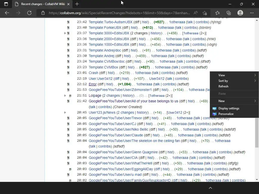Click the address bar URL field

coord(119,13)
